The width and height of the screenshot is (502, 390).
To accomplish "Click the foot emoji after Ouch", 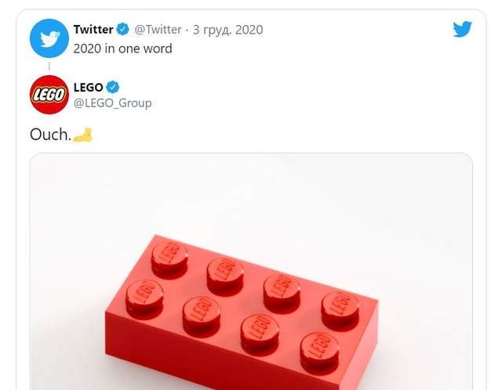I will click(x=82, y=135).
